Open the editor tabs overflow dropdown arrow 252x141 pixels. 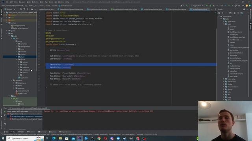pos(212,9)
